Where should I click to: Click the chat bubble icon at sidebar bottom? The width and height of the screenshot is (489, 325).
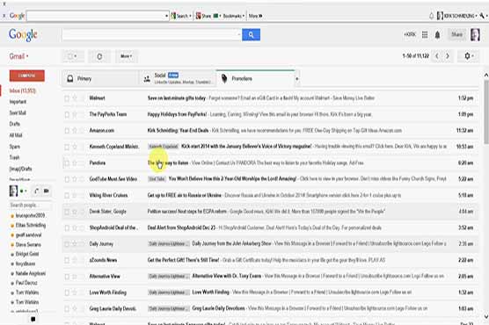point(33,319)
